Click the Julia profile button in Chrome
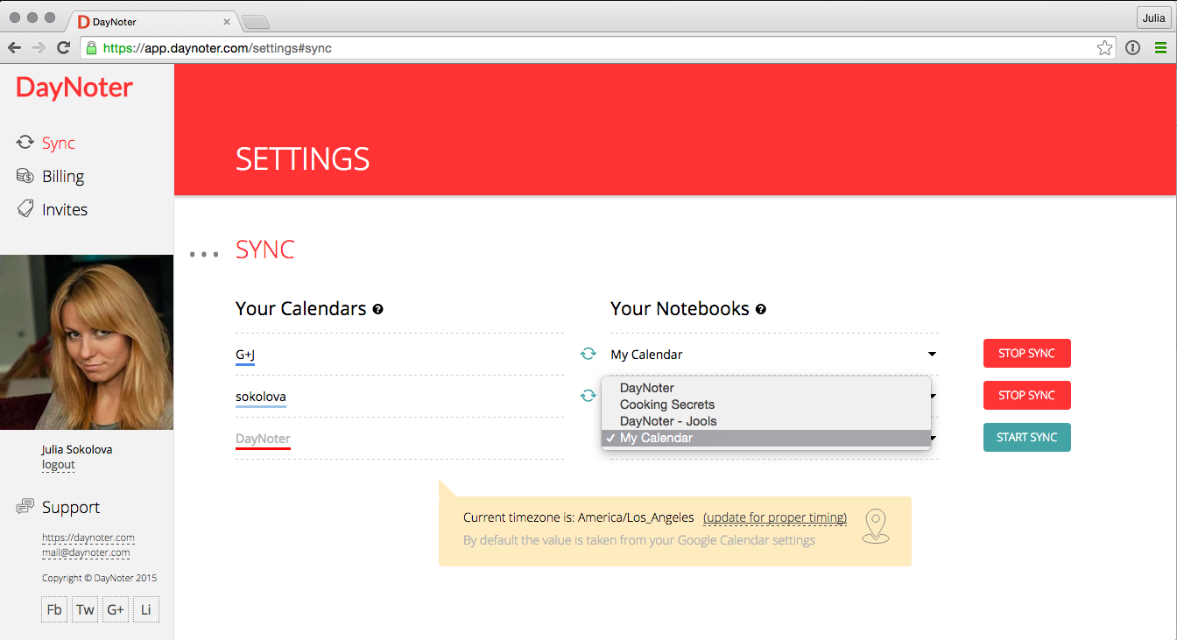 [1152, 18]
